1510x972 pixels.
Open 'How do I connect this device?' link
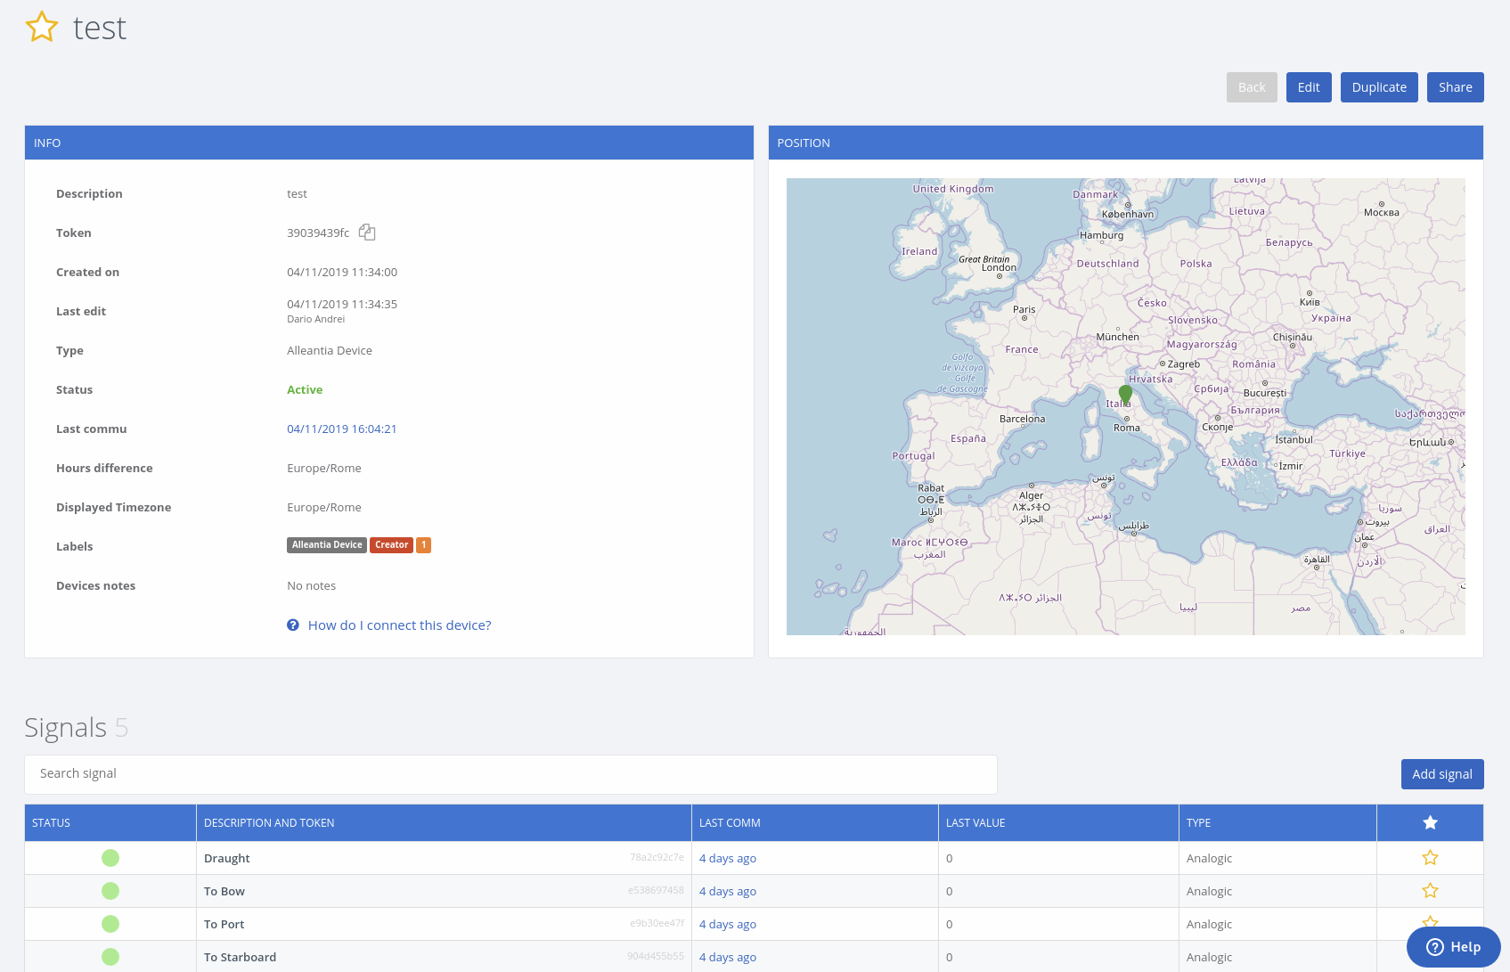[399, 625]
